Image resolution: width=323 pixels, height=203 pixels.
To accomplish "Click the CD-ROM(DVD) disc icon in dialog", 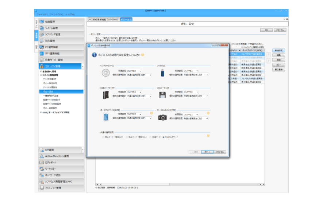I will pos(106,73).
